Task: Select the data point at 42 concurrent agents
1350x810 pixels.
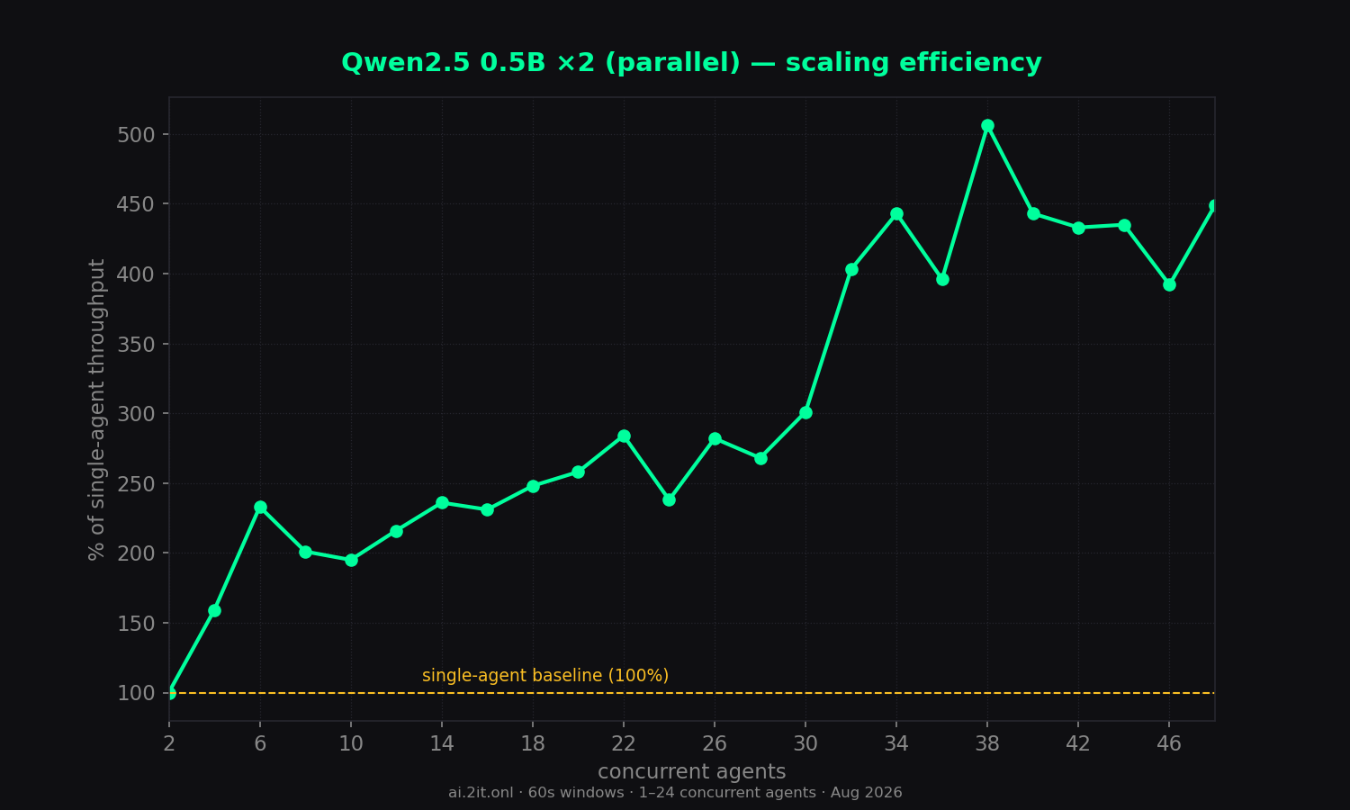Action: pos(1078,228)
